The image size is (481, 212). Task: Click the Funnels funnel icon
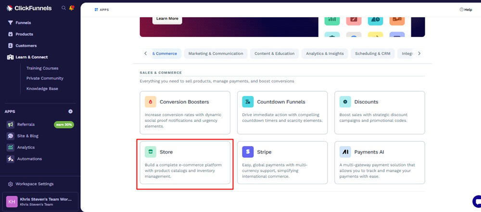point(11,23)
